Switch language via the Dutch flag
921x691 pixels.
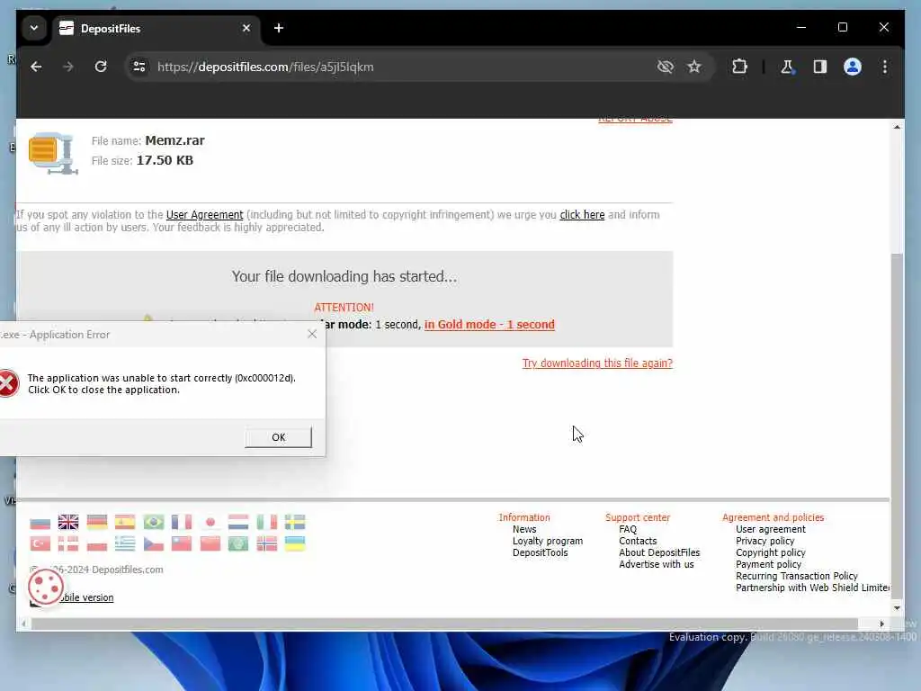point(238,522)
